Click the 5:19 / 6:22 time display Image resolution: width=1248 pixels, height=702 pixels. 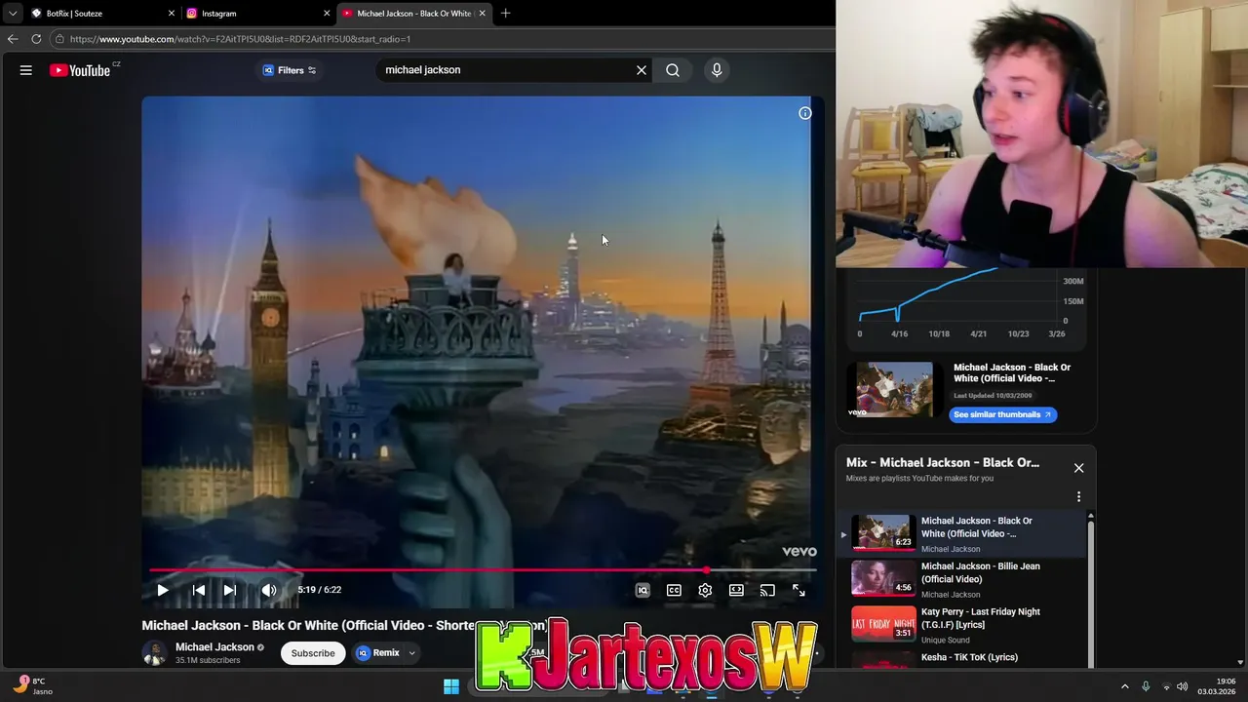[320, 590]
